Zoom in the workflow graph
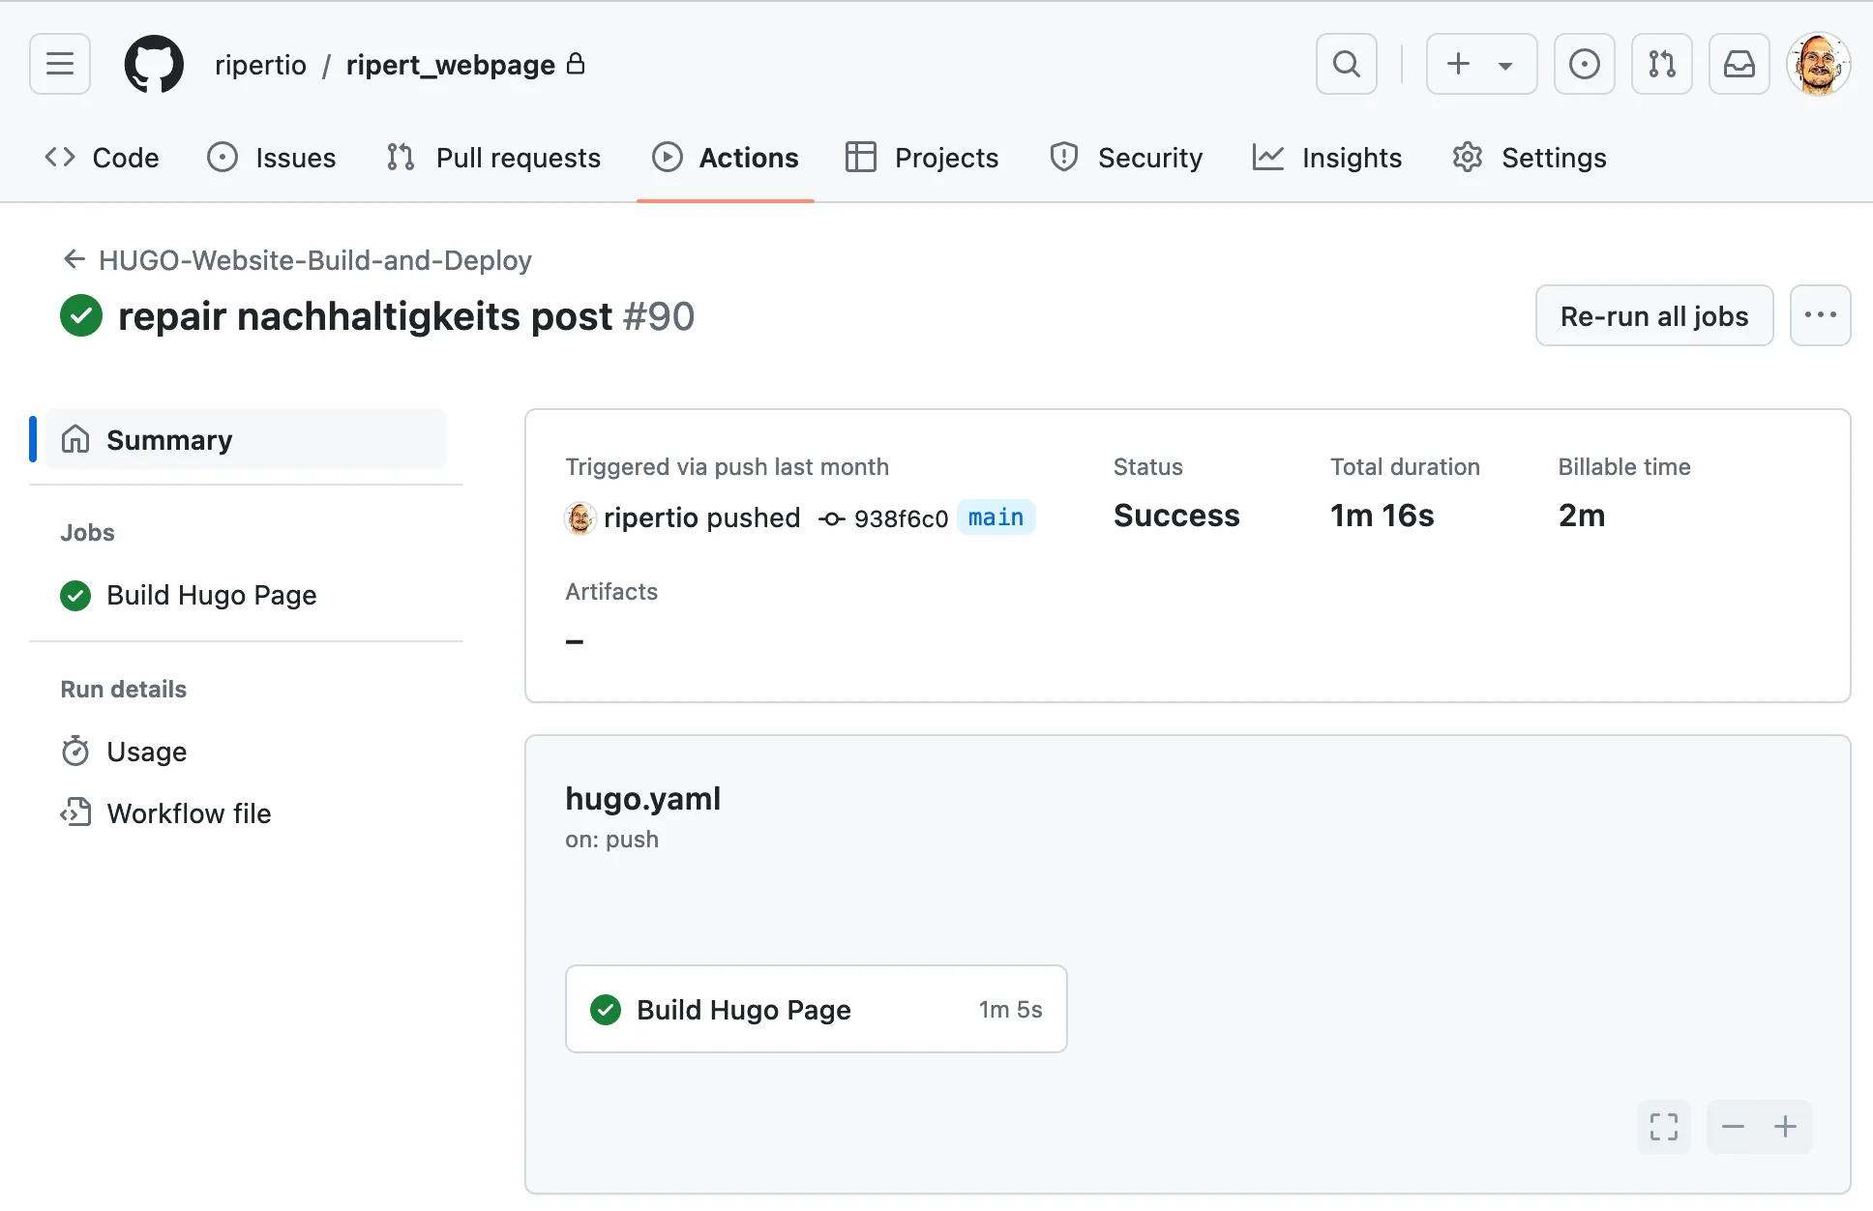The width and height of the screenshot is (1873, 1211). 1785,1127
